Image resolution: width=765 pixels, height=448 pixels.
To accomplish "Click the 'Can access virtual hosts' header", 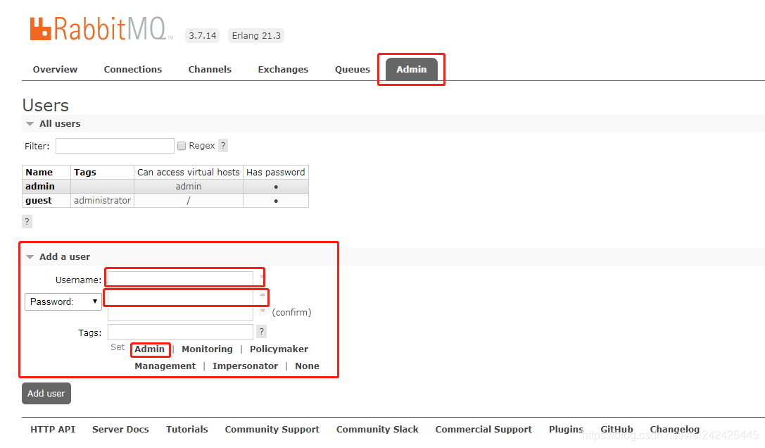I will click(x=189, y=172).
